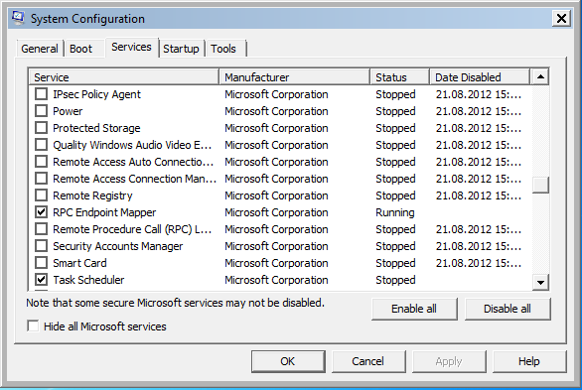This screenshot has height=390, width=582.
Task: Sort by Manufacturer column header
Action: (x=295, y=77)
